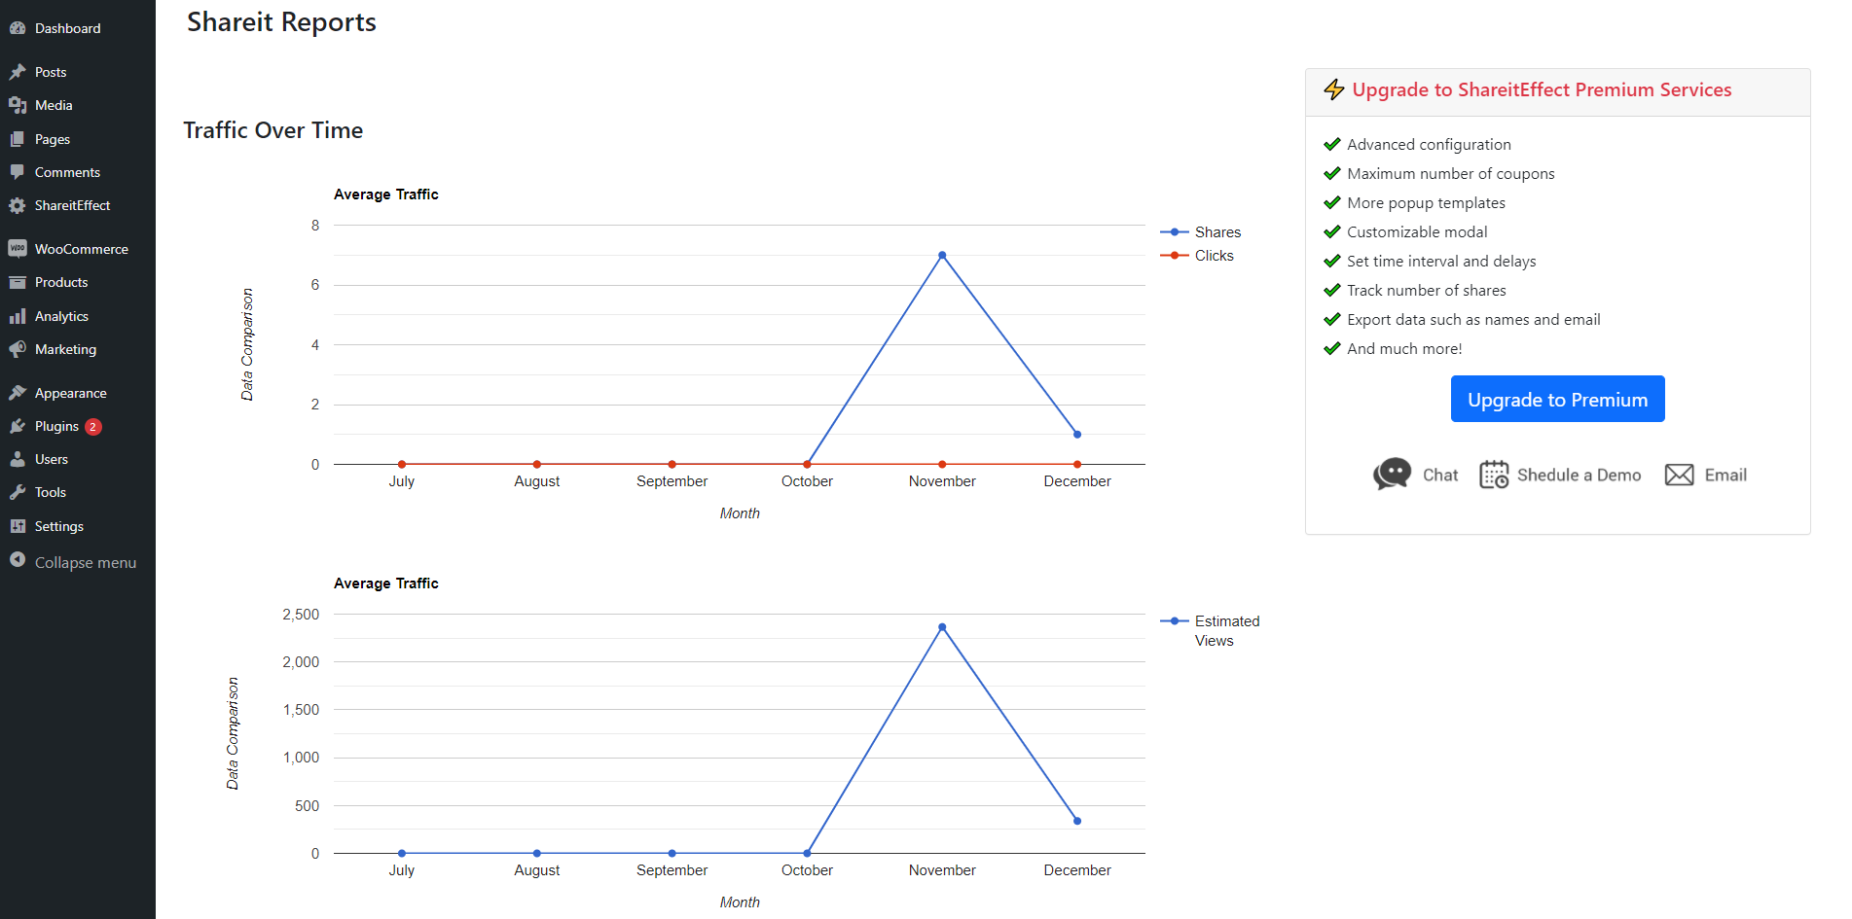Click the Shedule a Demo link
Viewport: 1852px width, 919px height.
(x=1579, y=475)
